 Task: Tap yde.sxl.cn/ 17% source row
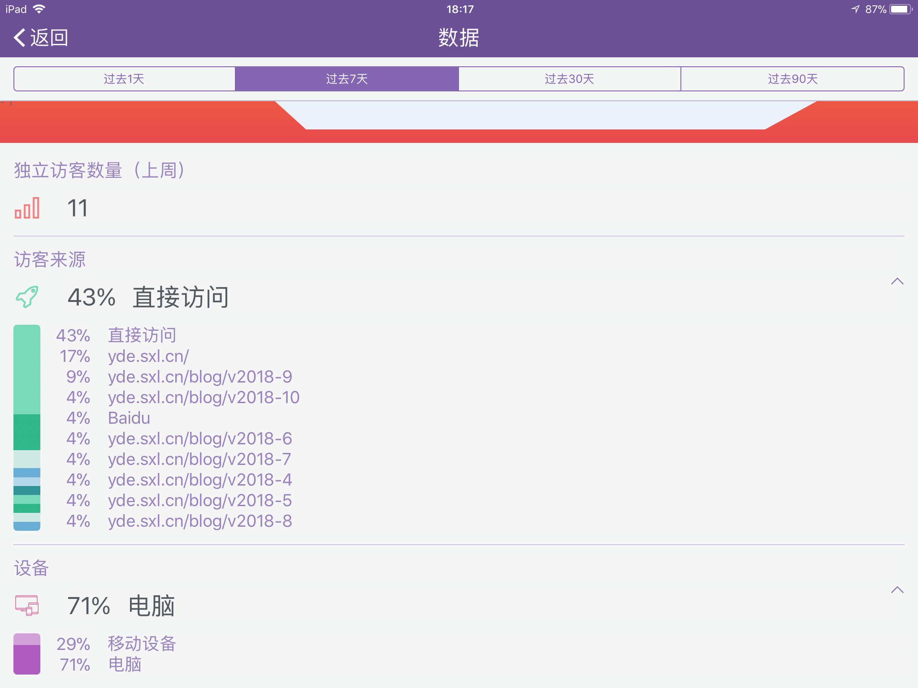(148, 356)
